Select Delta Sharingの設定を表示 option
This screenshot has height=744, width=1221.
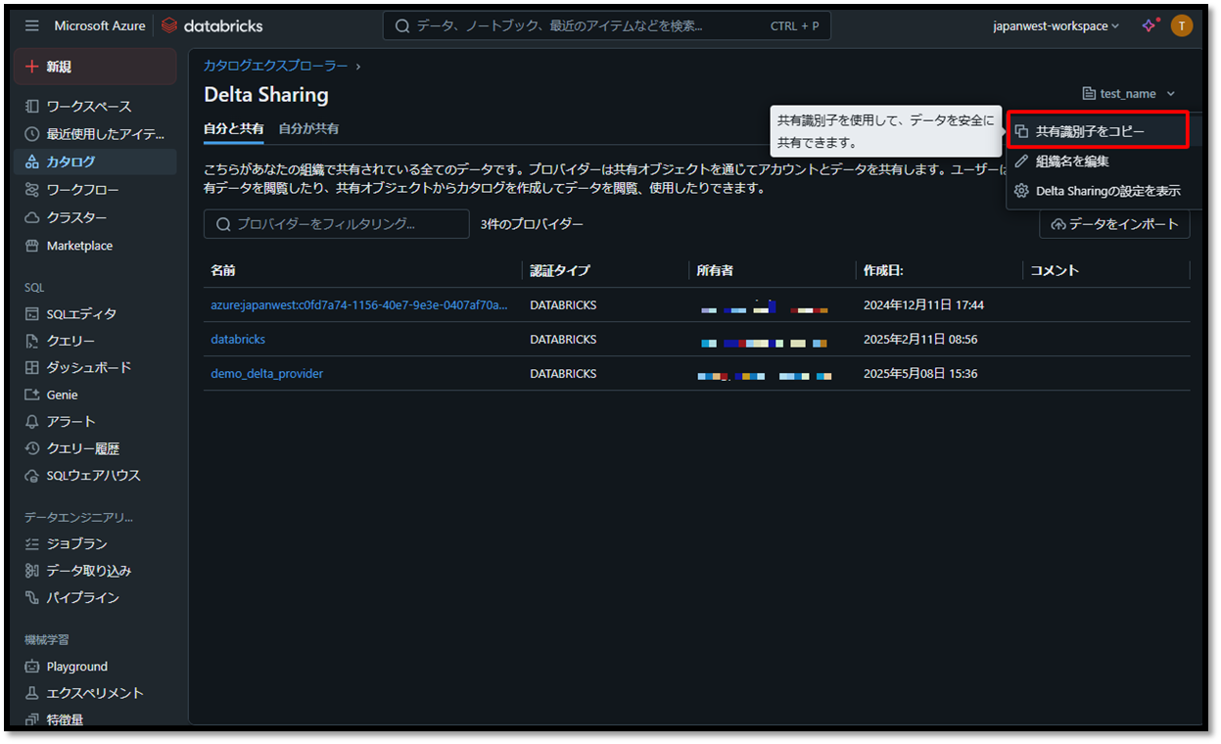pyautogui.click(x=1107, y=191)
